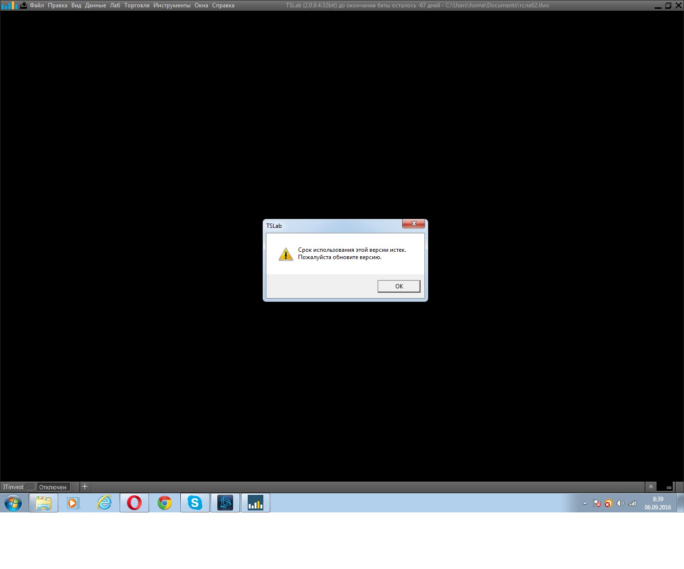Add a new tab with the plus button
The image size is (684, 569).
[x=85, y=487]
